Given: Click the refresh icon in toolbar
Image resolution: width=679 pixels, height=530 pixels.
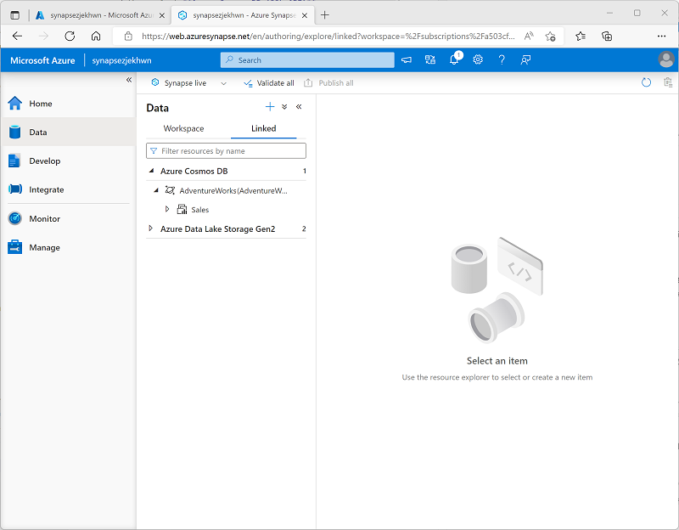Looking at the screenshot, I should click(646, 82).
